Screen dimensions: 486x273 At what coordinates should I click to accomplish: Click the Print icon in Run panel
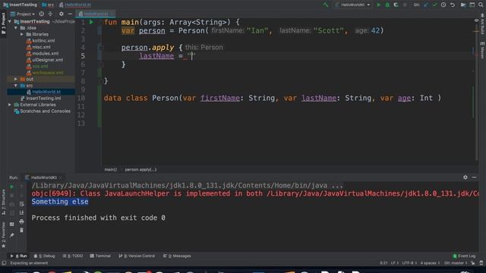(21, 221)
